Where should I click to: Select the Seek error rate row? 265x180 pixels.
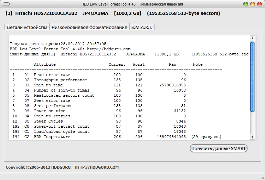click(99, 100)
